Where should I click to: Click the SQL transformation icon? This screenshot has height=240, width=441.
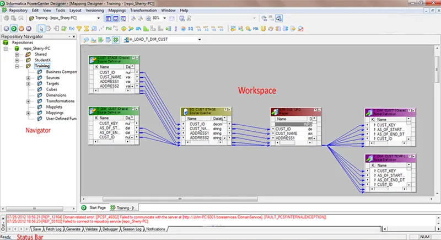click(256, 29)
